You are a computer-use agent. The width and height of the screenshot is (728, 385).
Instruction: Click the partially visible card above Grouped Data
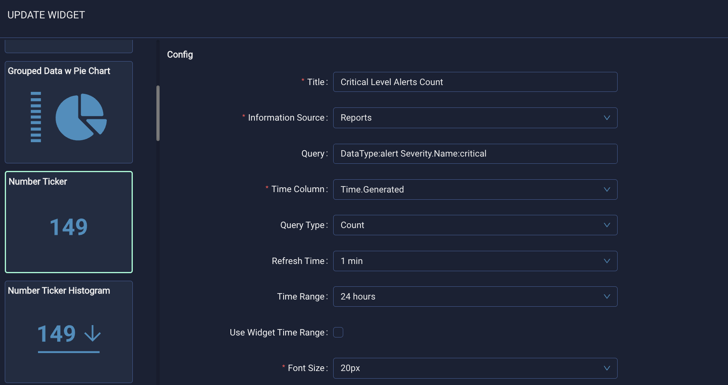(69, 46)
